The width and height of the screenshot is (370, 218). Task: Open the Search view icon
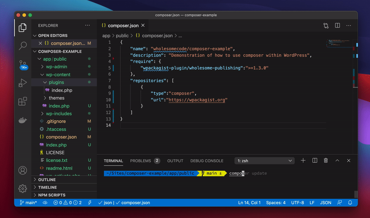click(x=23, y=46)
